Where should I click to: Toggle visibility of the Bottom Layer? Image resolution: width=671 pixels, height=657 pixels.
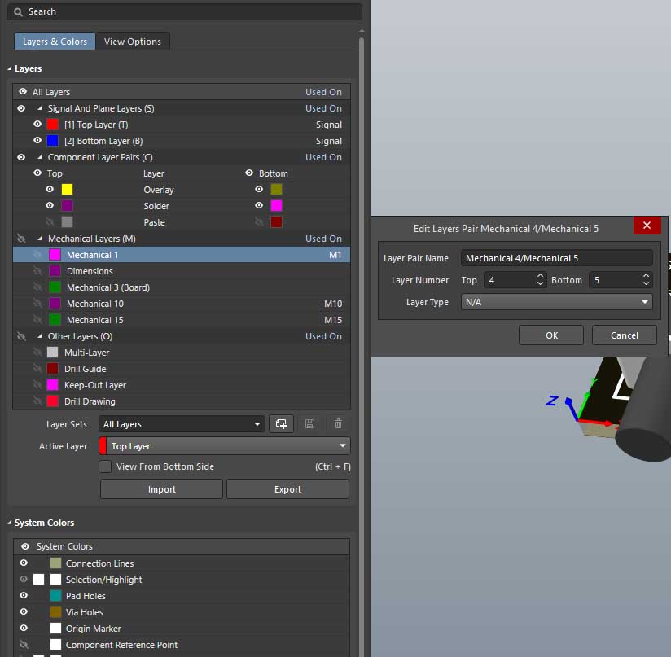click(x=37, y=141)
